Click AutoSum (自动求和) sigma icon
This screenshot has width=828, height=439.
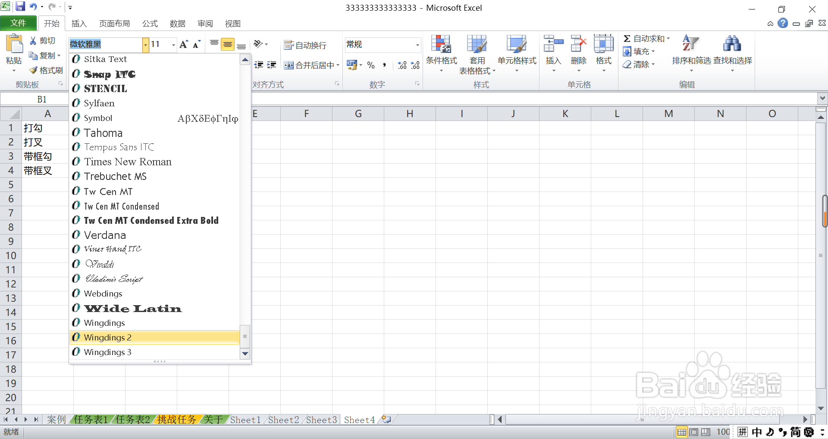click(627, 39)
